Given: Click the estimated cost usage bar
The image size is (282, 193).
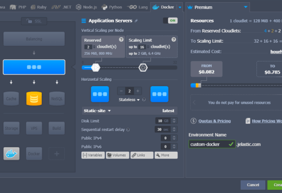Looking at the screenshot, I should tap(237, 86).
